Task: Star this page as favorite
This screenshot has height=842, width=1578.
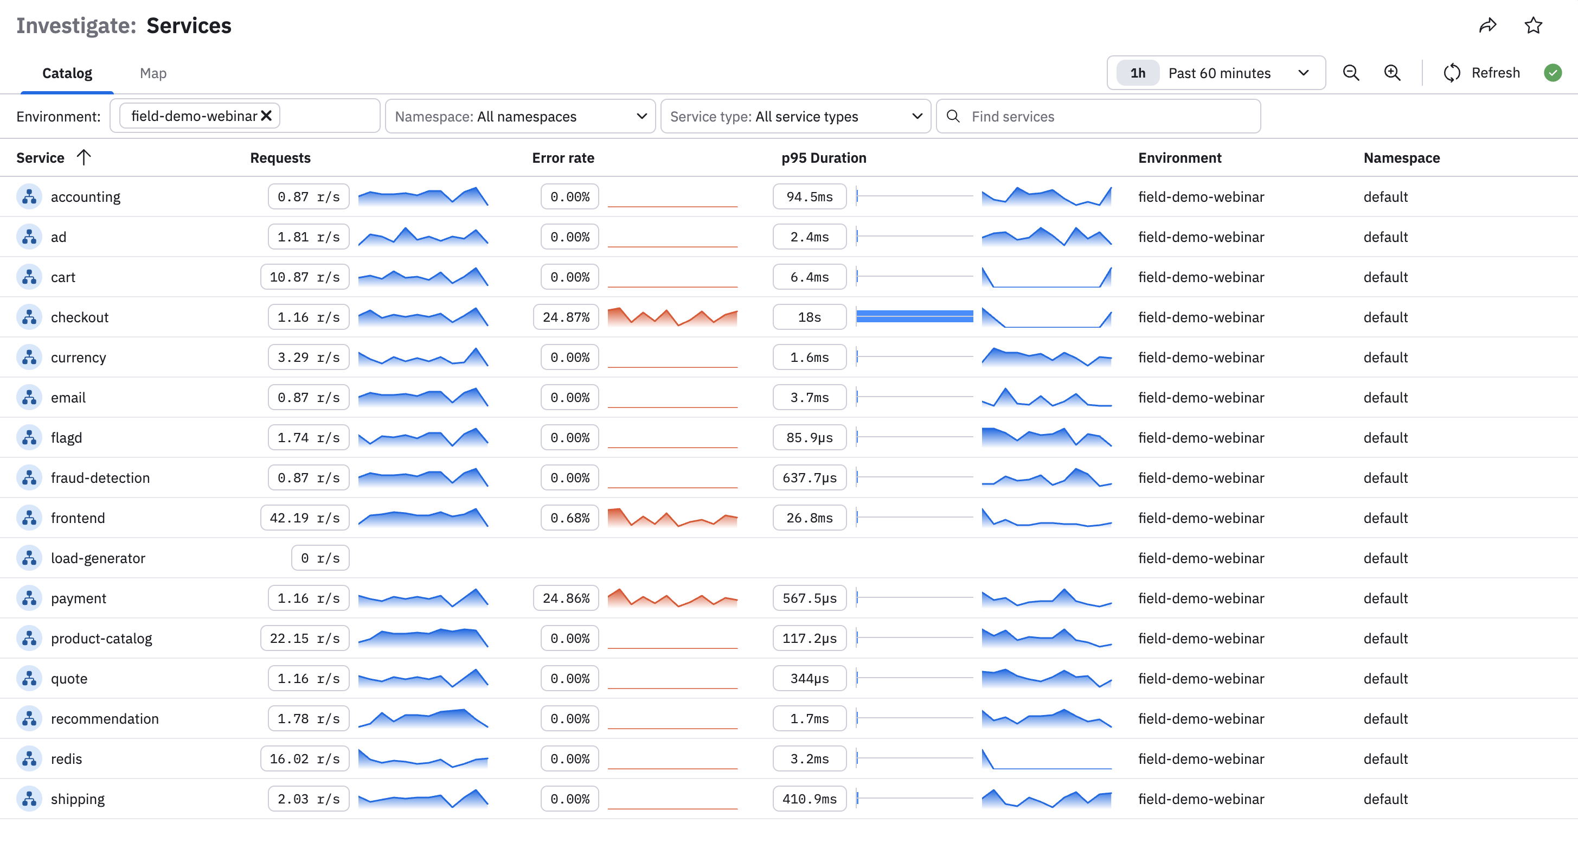Action: (x=1532, y=25)
